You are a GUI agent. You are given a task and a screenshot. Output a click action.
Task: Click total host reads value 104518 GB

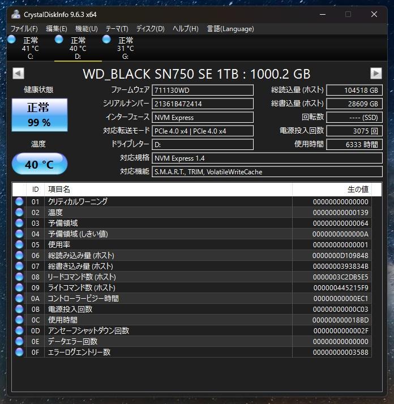(354, 90)
